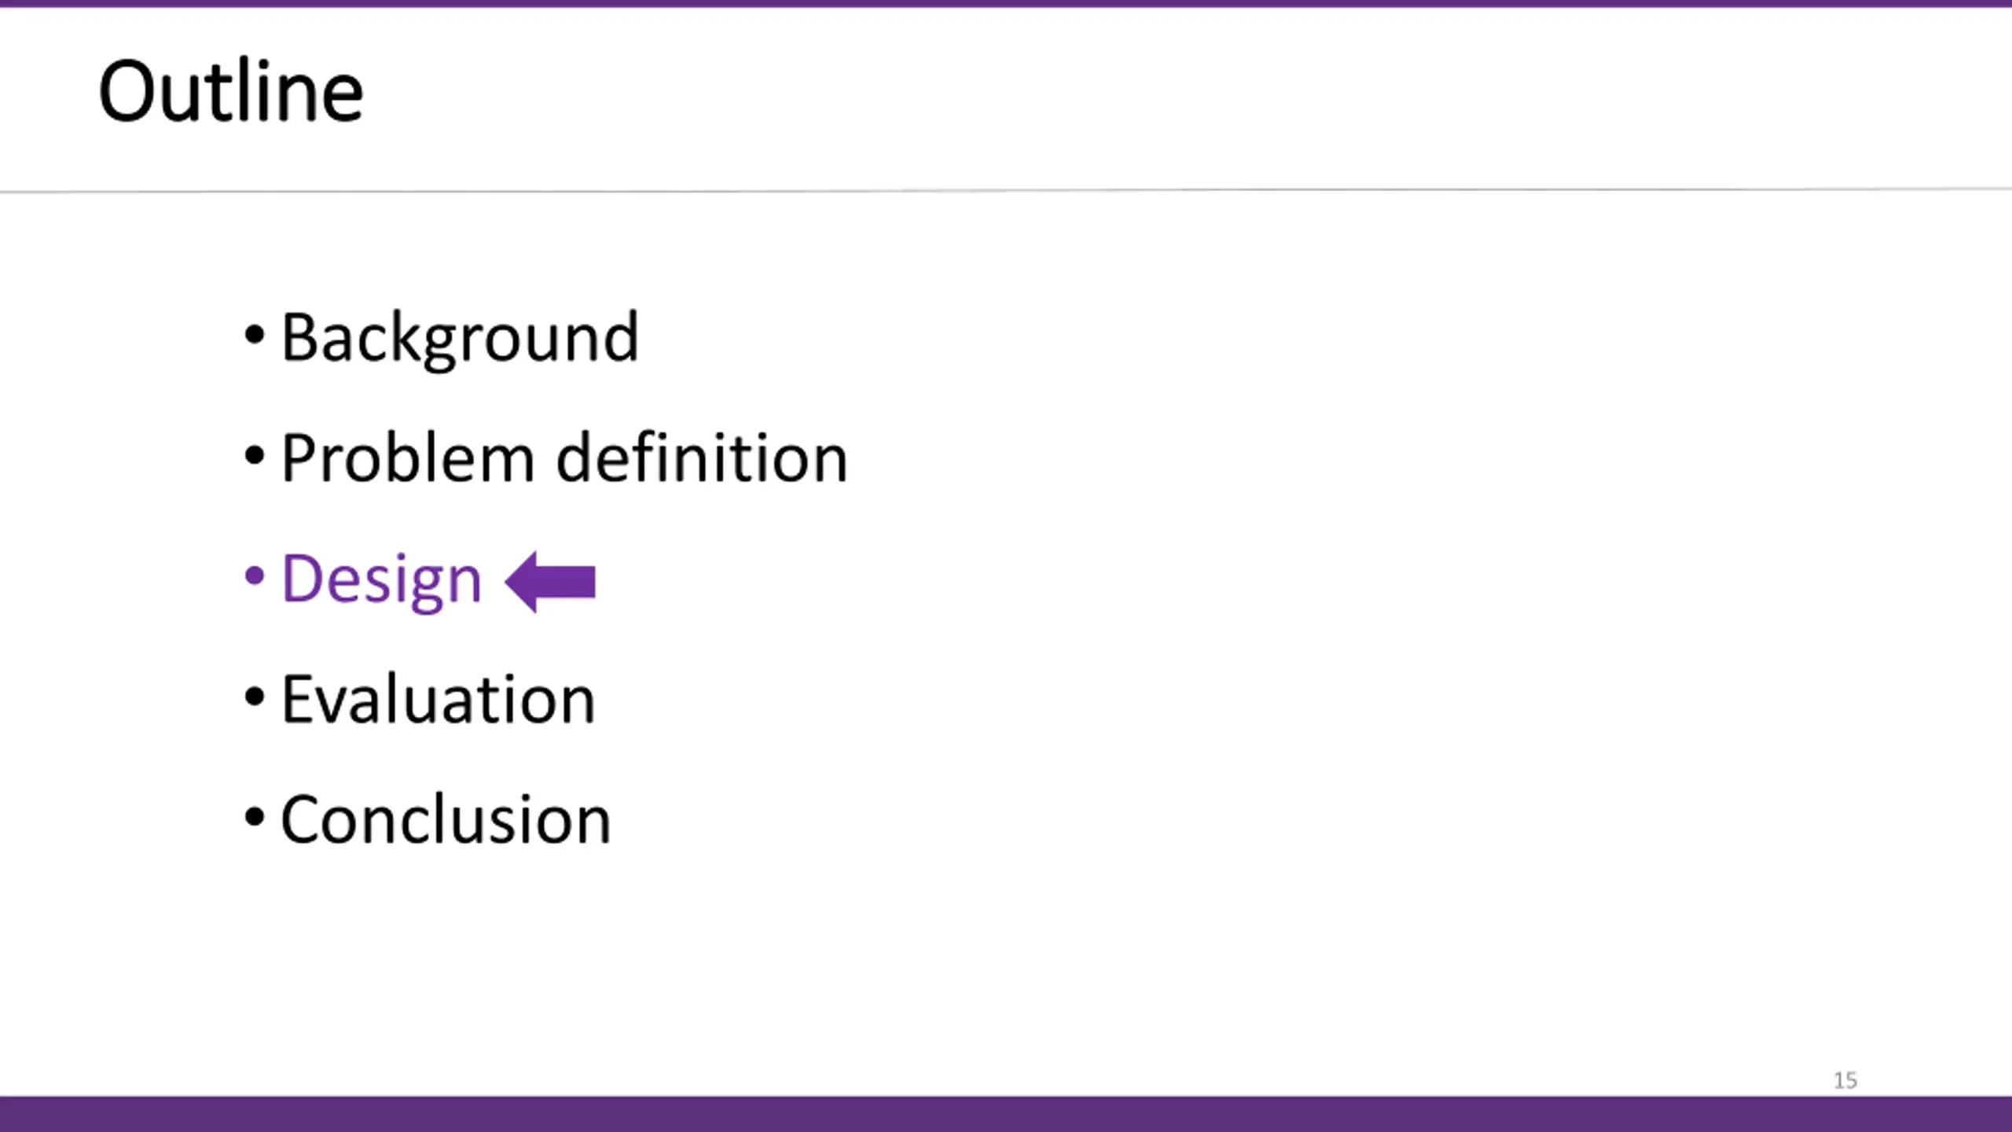Click the arrowhead tip of purple arrow

(x=509, y=582)
